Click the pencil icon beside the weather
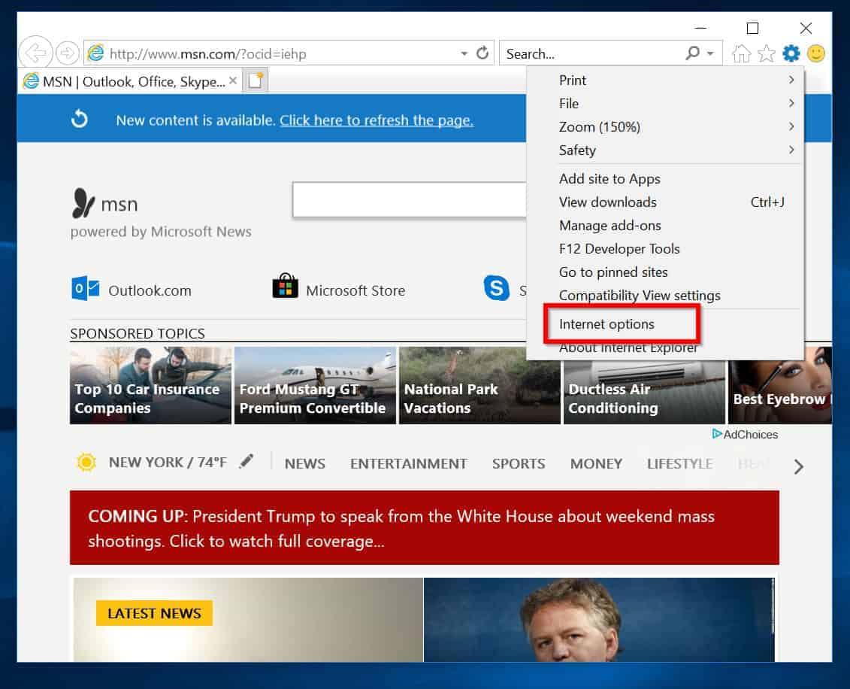850x689 pixels. click(x=247, y=462)
